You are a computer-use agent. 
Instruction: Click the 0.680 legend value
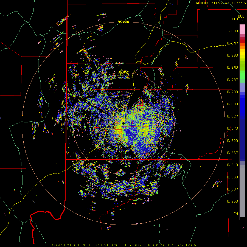tap(232, 104)
